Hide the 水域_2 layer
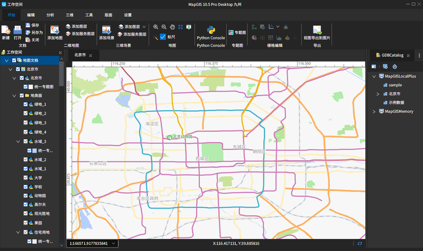The height and width of the screenshot is (251, 423). tap(25, 160)
